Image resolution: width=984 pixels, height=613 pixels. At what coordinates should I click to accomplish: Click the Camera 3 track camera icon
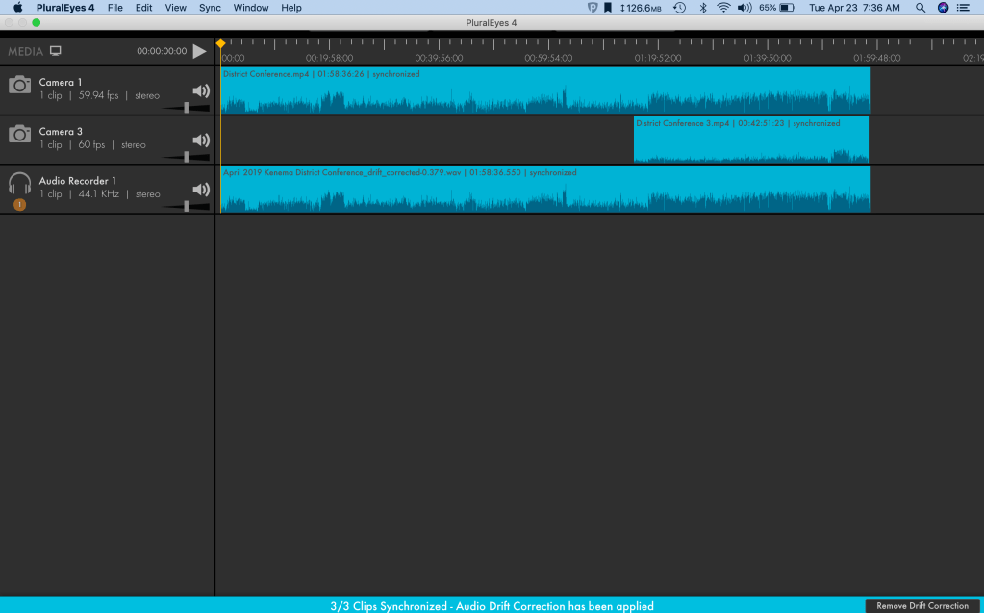click(19, 135)
